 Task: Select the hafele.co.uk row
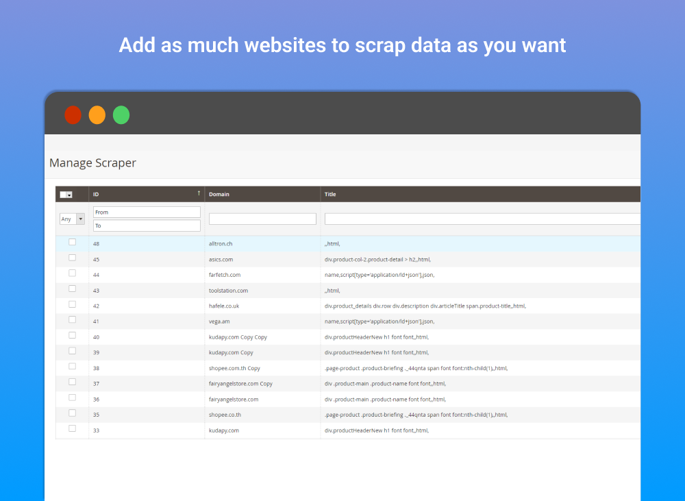click(x=226, y=306)
